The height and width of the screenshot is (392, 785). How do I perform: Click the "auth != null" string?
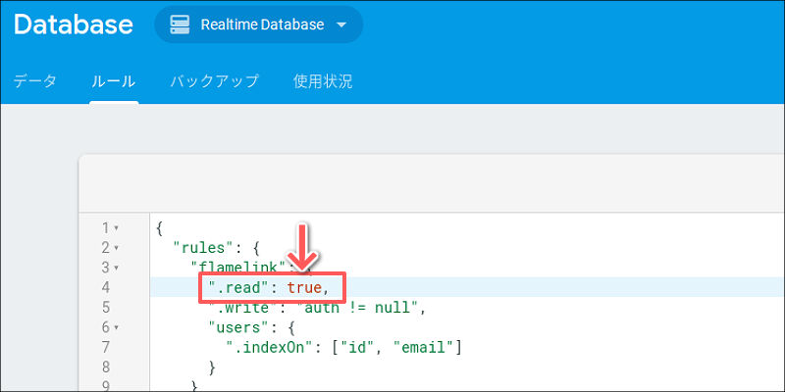click(x=357, y=308)
